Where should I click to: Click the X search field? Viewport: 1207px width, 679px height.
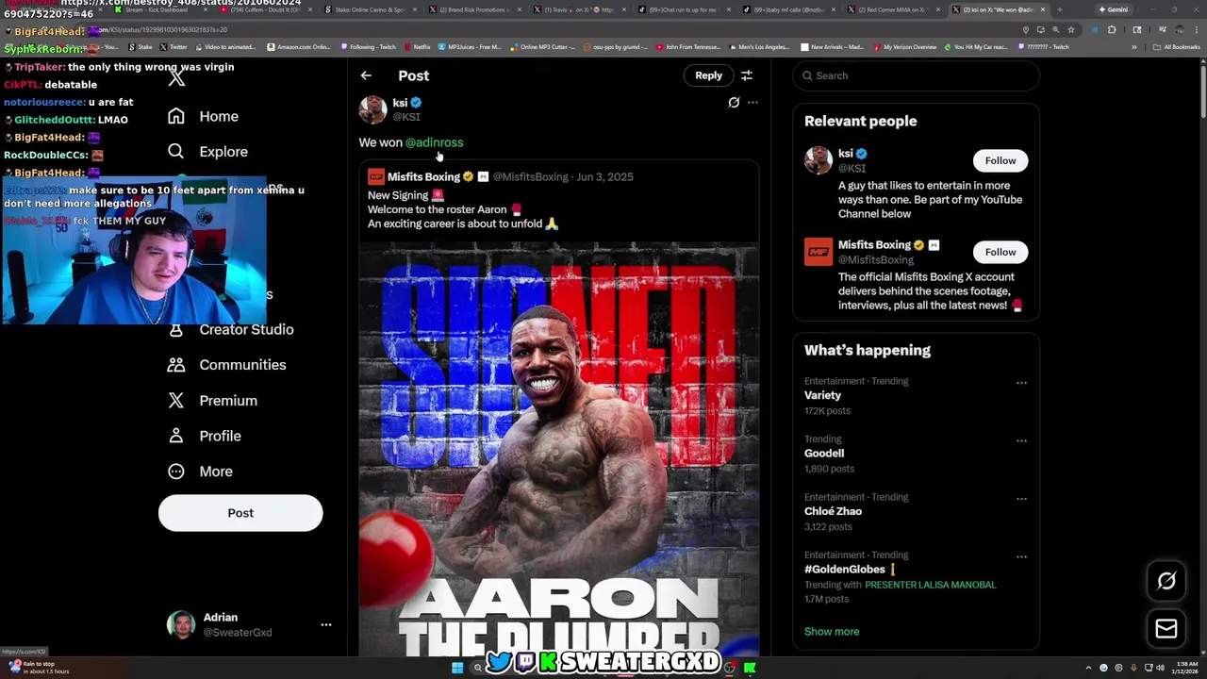pyautogui.click(x=916, y=75)
